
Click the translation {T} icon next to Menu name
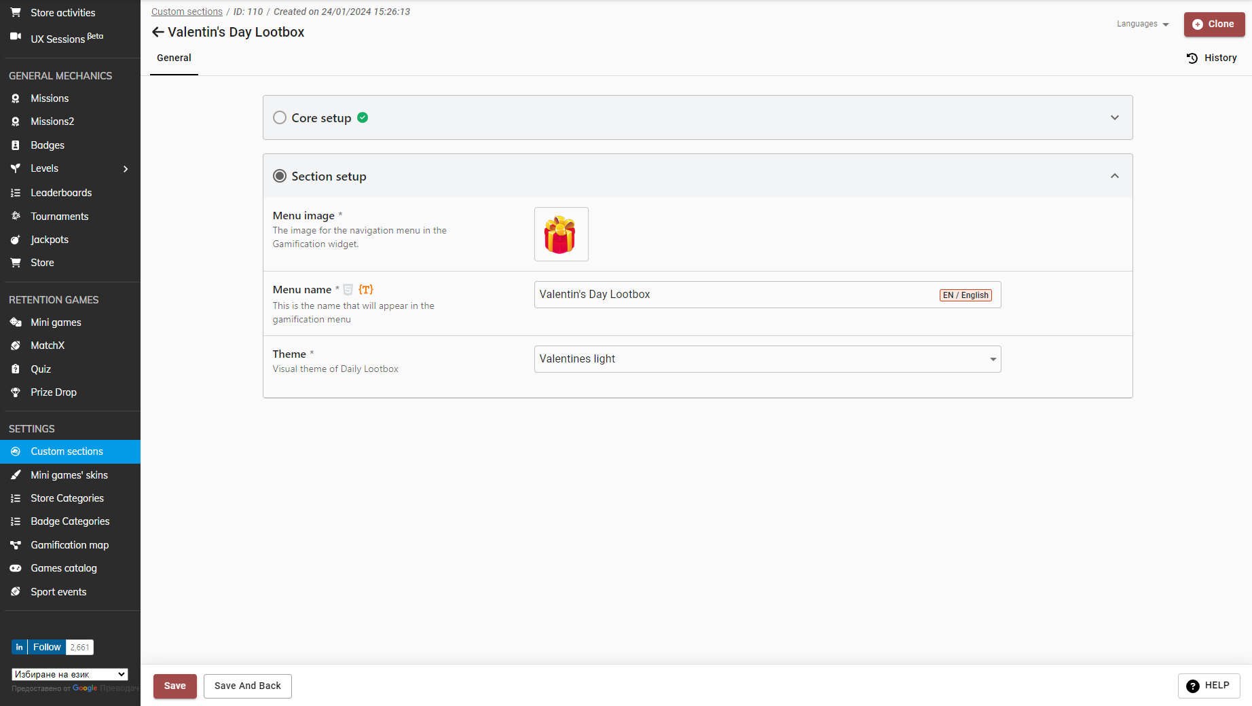pos(366,290)
